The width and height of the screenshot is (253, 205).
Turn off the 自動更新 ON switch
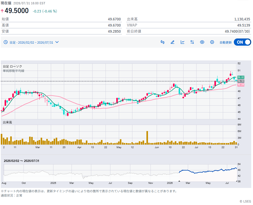click(x=242, y=42)
